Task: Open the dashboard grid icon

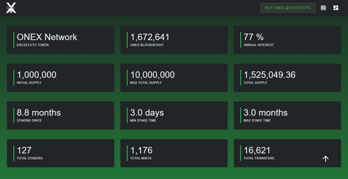Action: pyautogui.click(x=336, y=8)
